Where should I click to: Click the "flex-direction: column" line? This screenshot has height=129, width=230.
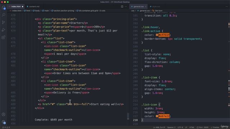(x=162, y=62)
